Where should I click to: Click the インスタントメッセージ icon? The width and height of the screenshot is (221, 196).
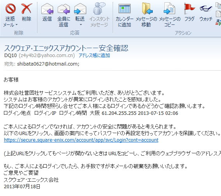[99, 9]
